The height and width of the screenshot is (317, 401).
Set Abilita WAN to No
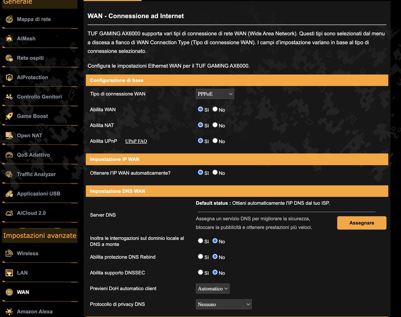(x=215, y=110)
